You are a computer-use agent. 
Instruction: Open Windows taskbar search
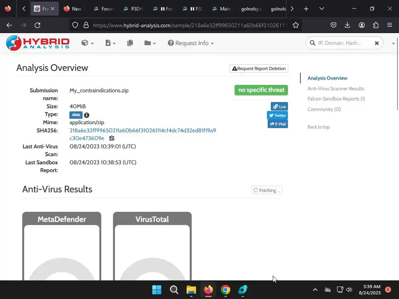pyautogui.click(x=174, y=290)
